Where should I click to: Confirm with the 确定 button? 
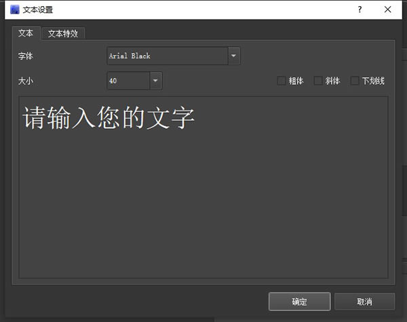(300, 302)
